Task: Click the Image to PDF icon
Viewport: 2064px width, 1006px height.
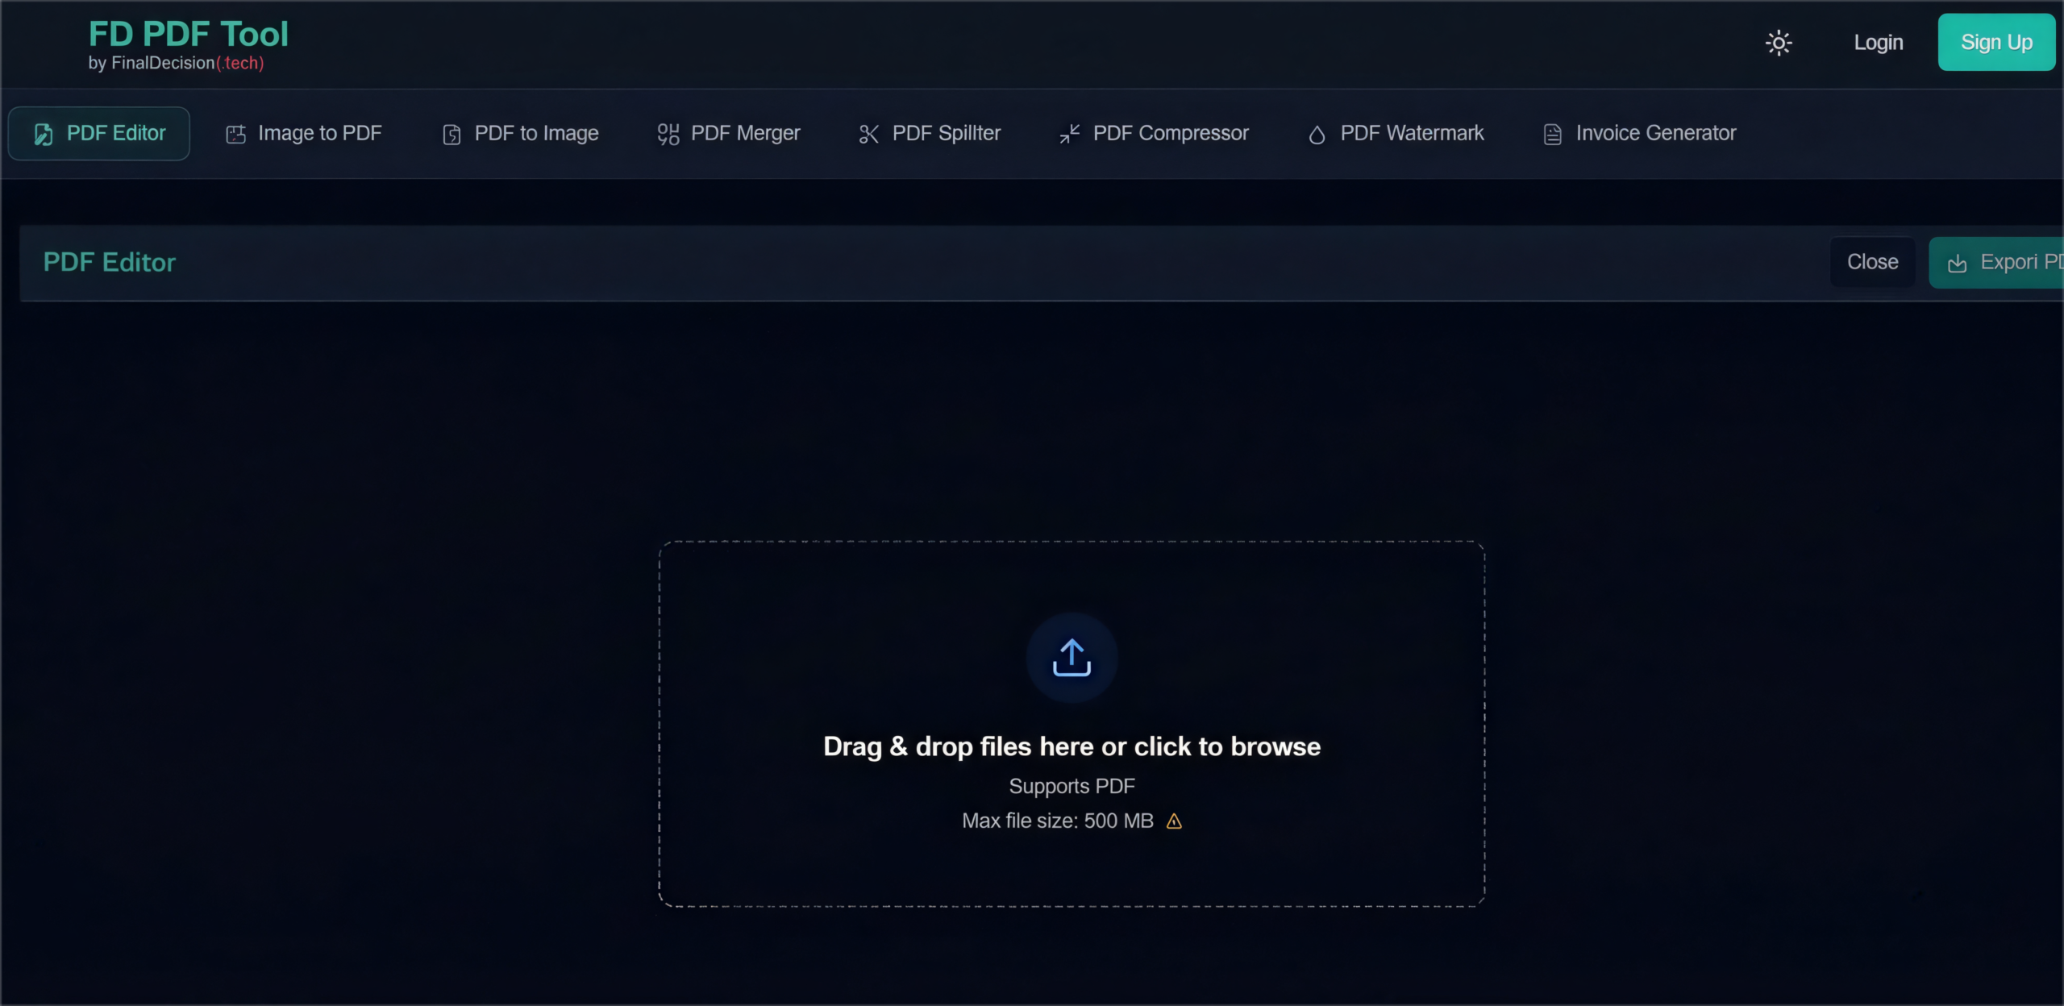Action: (x=235, y=134)
